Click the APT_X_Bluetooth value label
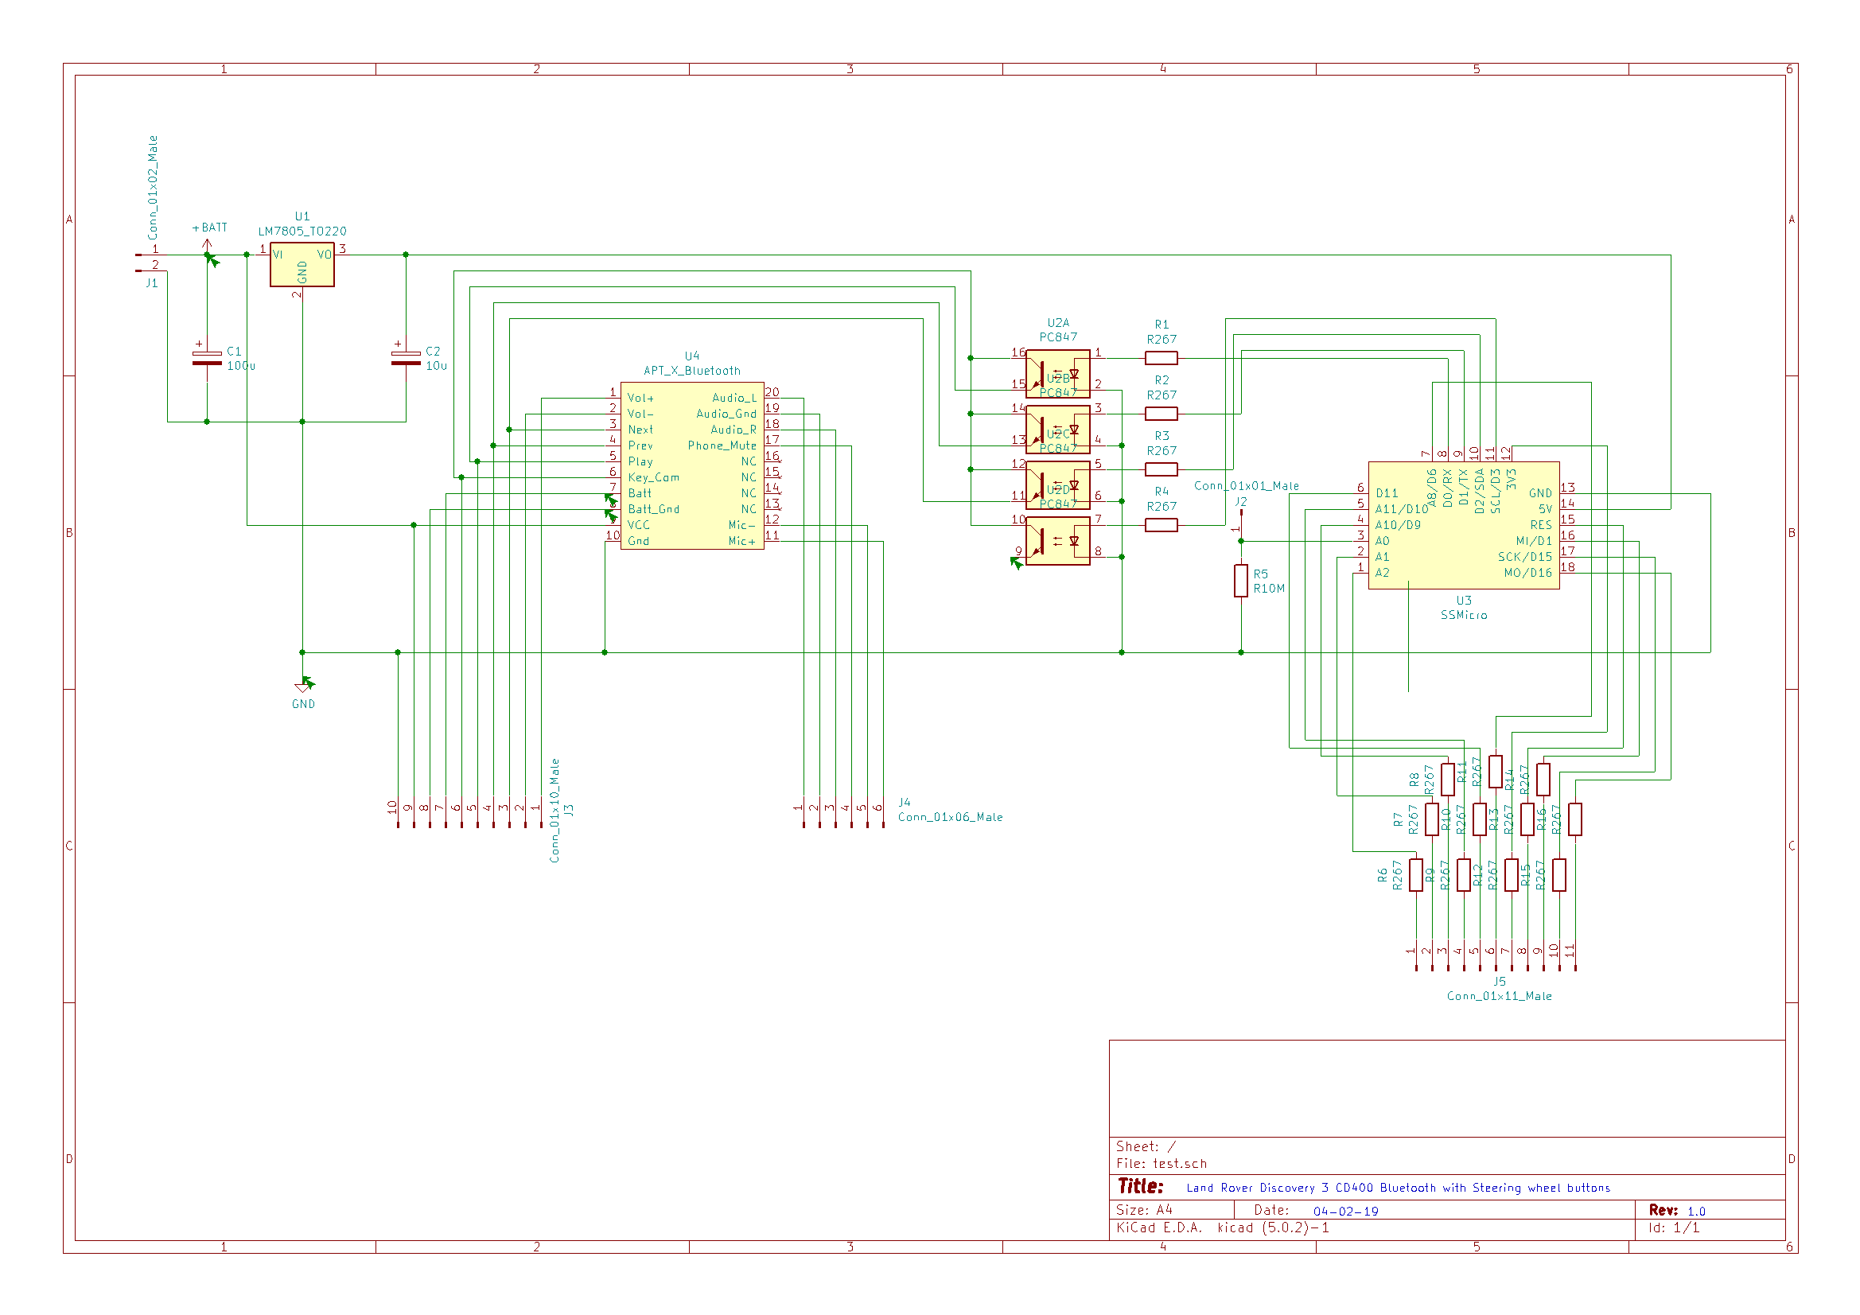The image size is (1860, 1315). (693, 370)
